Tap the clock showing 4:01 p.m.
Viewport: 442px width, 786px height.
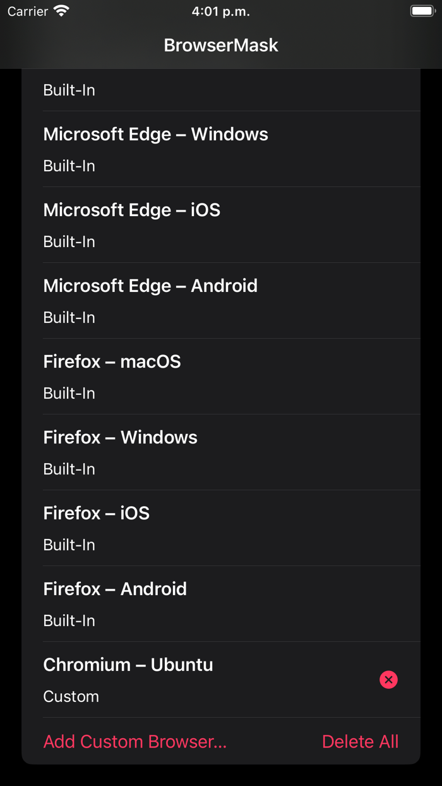(221, 11)
